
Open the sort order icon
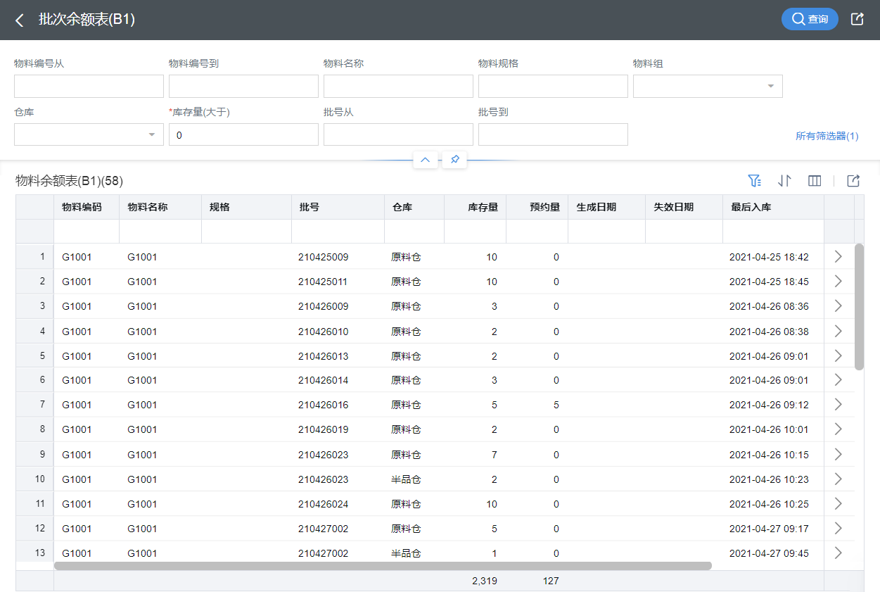[x=784, y=181]
